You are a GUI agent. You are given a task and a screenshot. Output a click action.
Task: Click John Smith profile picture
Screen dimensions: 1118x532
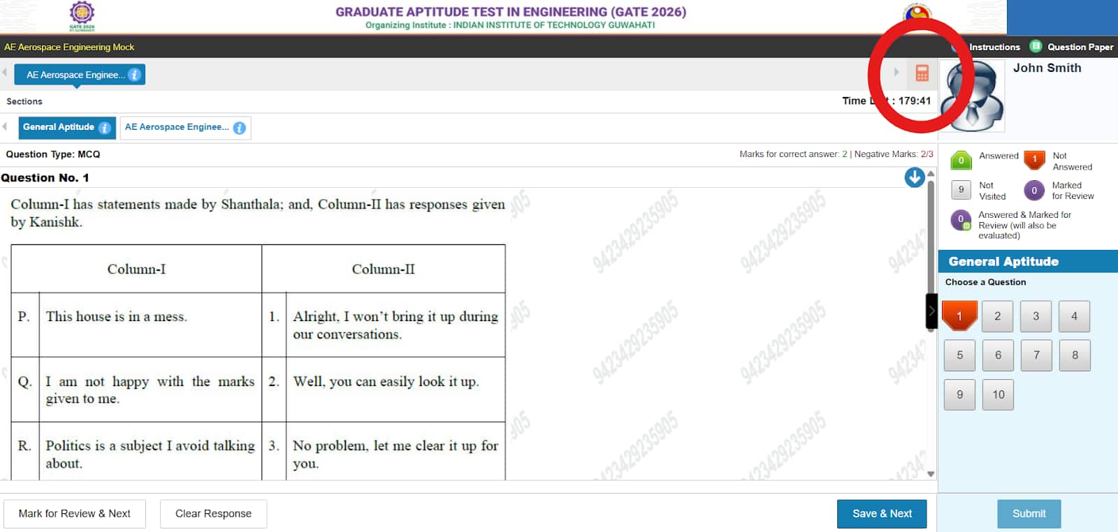coord(972,96)
